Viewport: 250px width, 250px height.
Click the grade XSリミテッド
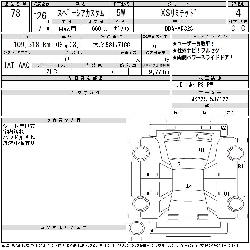(x=178, y=13)
